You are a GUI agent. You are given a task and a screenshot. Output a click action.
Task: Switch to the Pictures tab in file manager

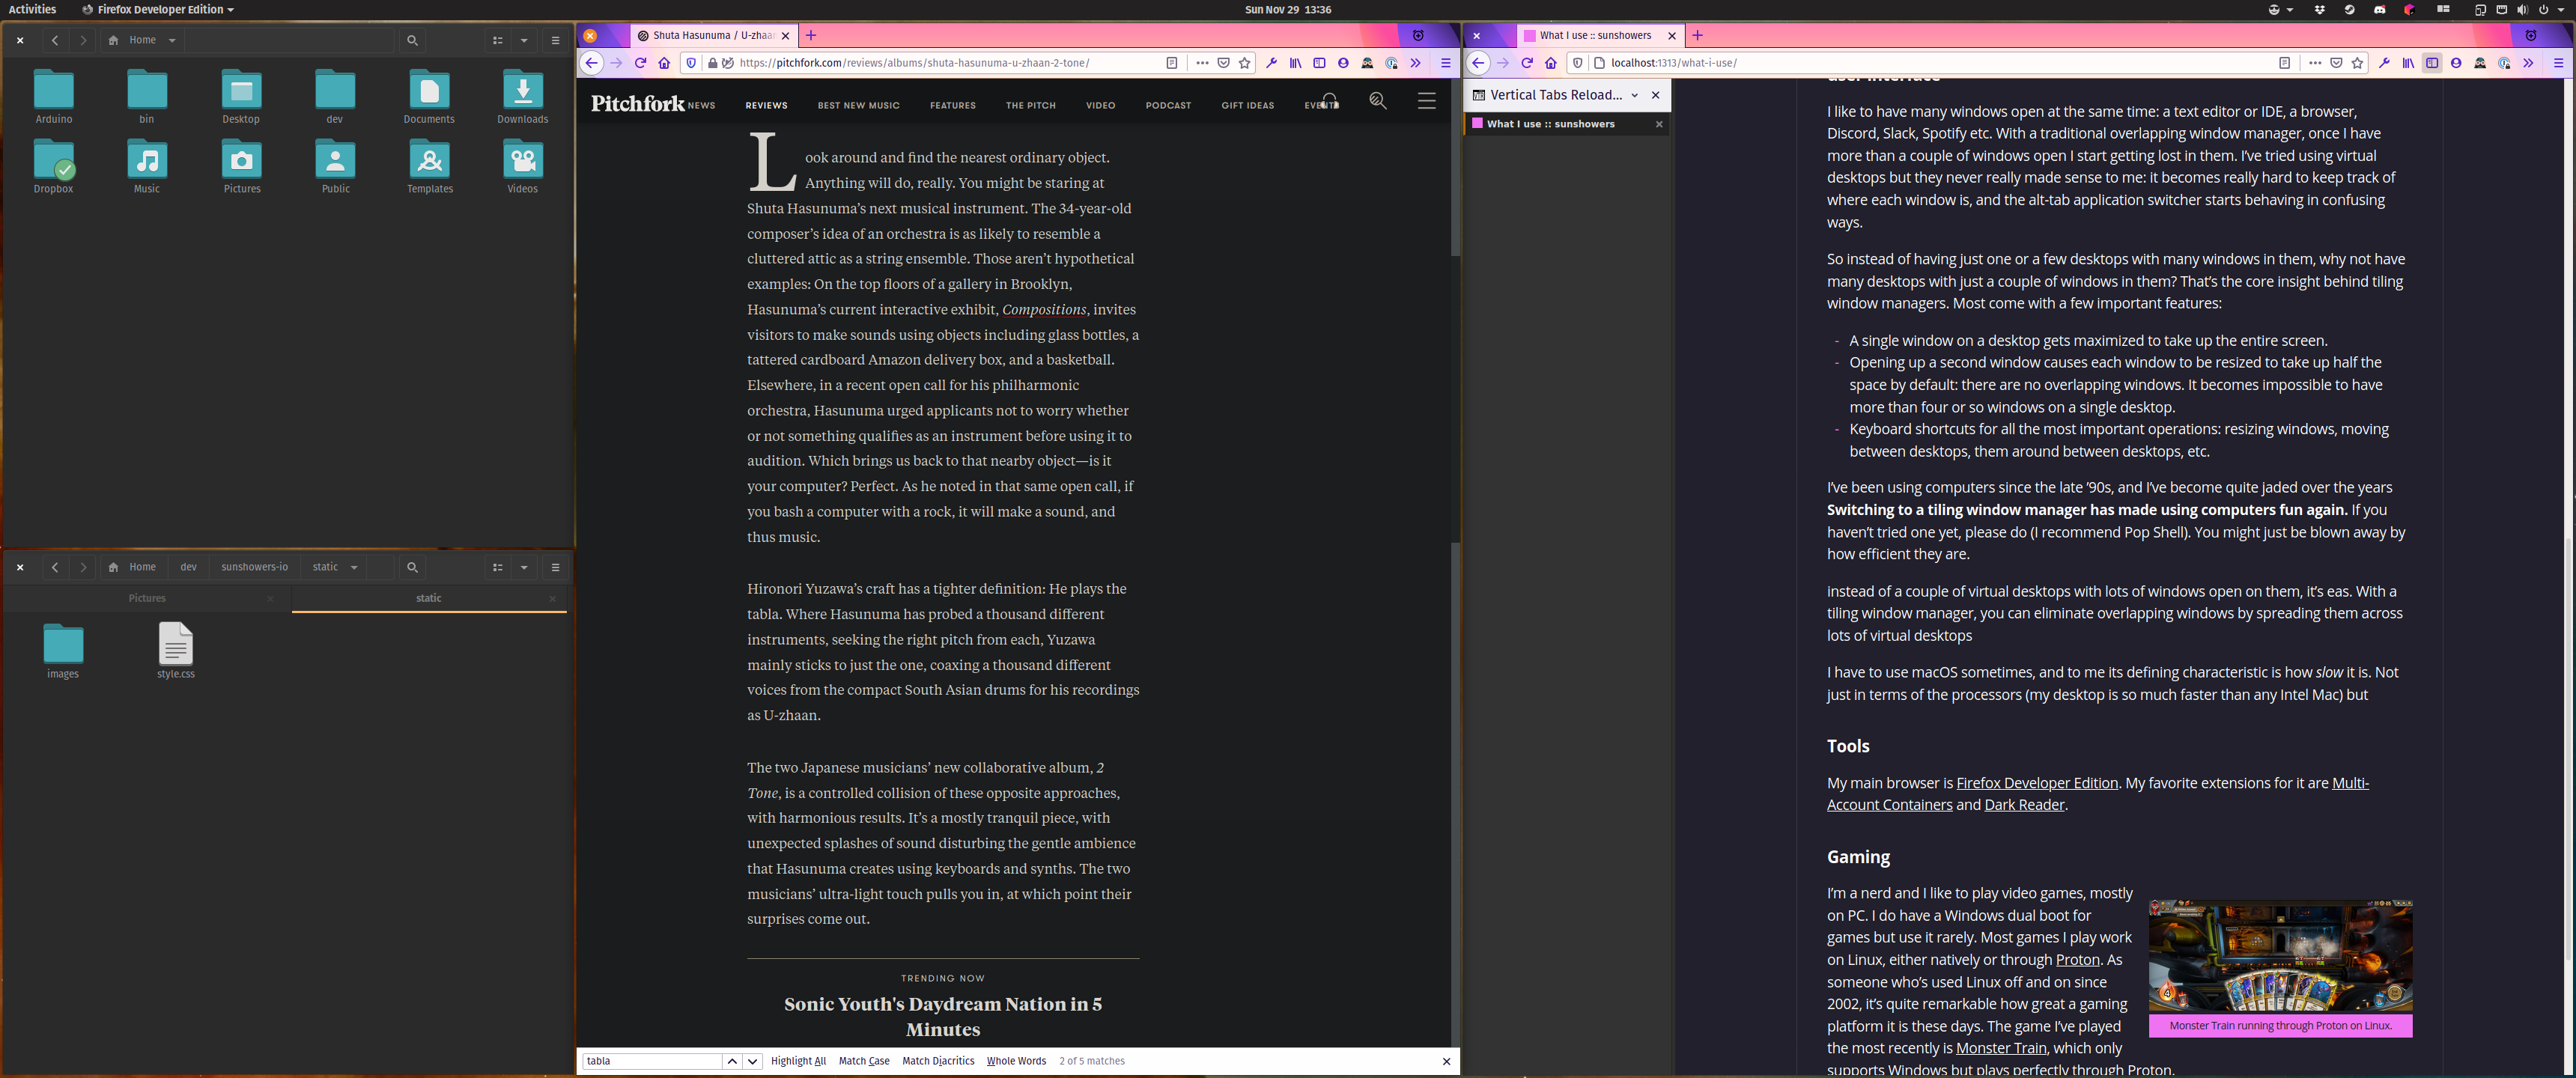(x=147, y=598)
